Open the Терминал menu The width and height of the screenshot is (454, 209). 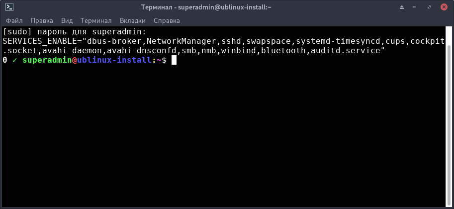tap(96, 21)
